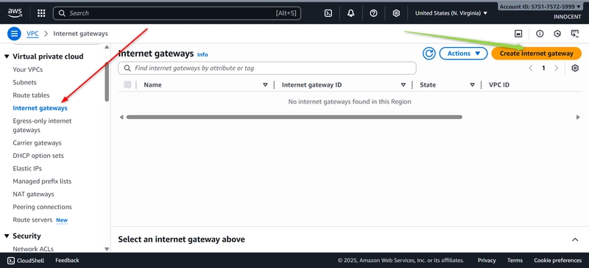This screenshot has height=268, width=589.
Task: Click the AWS logo home icon
Action: coord(15,13)
